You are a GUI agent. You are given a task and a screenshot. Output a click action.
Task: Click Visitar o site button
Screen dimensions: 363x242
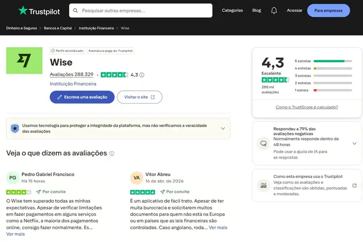pos(139,97)
